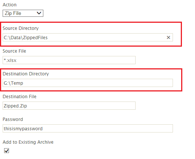Place cursor in the G:\Temp text
Image resolution: width=195 pixels, height=159 pixels.
coord(13,83)
